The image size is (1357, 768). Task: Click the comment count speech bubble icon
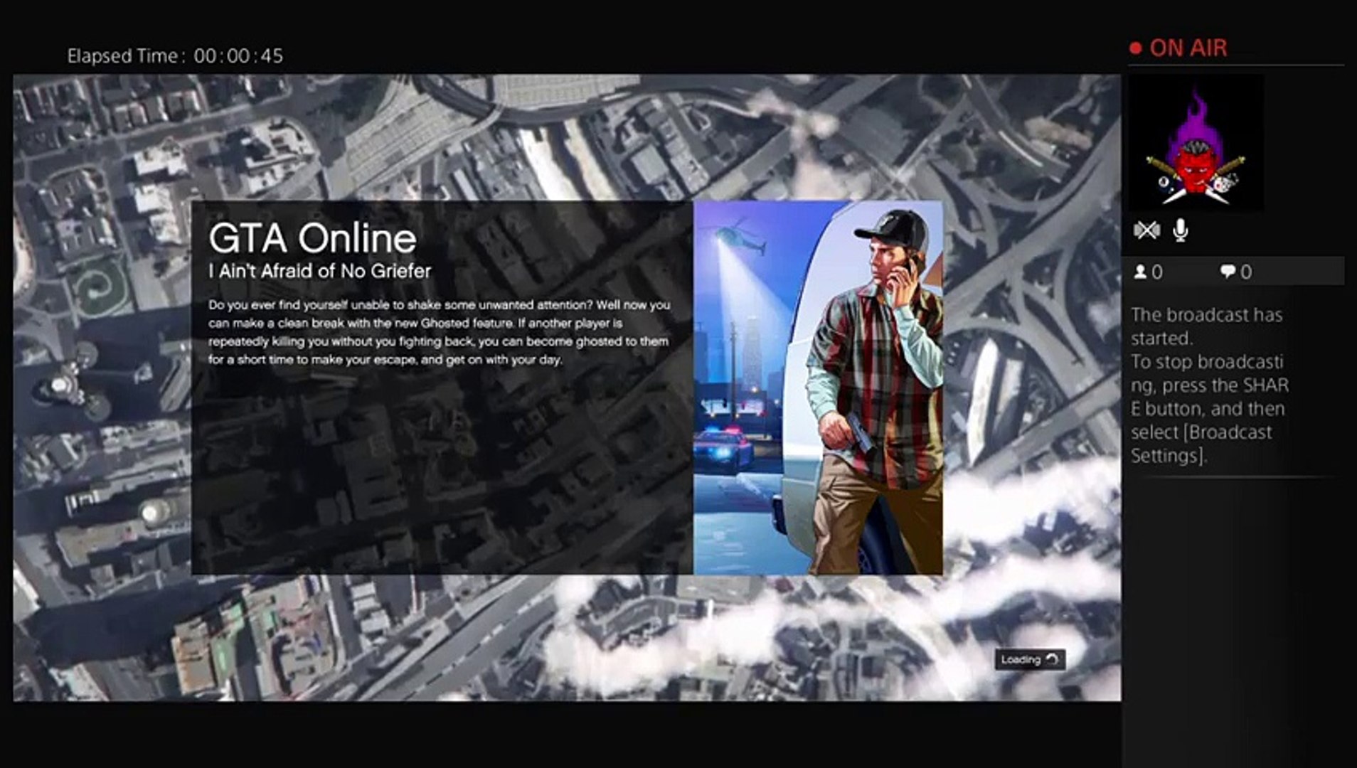(x=1228, y=272)
